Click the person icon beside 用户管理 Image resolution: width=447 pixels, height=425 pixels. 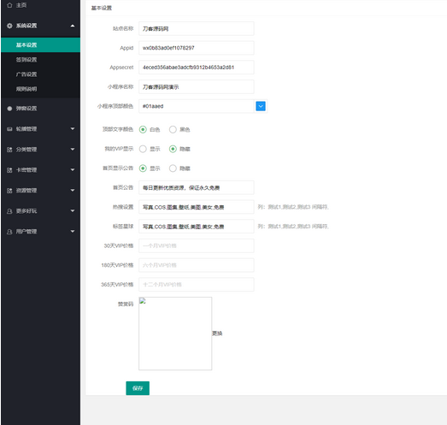tap(9, 232)
